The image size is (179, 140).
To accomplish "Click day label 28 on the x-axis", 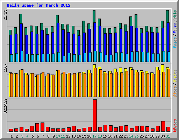I will coord(152,136).
